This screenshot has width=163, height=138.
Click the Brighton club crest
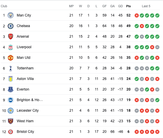tap(11, 100)
